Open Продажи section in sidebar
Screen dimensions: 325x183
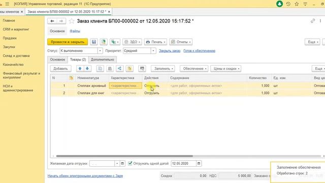pyautogui.click(x=10, y=38)
